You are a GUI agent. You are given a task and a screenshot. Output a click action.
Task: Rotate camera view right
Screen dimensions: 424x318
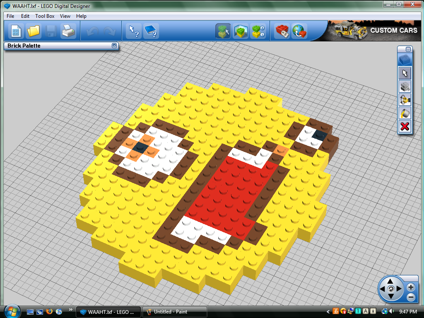[399, 289]
